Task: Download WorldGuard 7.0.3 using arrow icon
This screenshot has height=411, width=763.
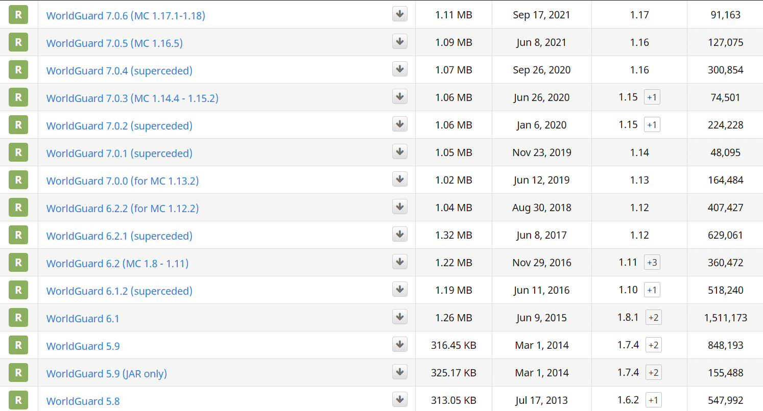Action: 400,97
